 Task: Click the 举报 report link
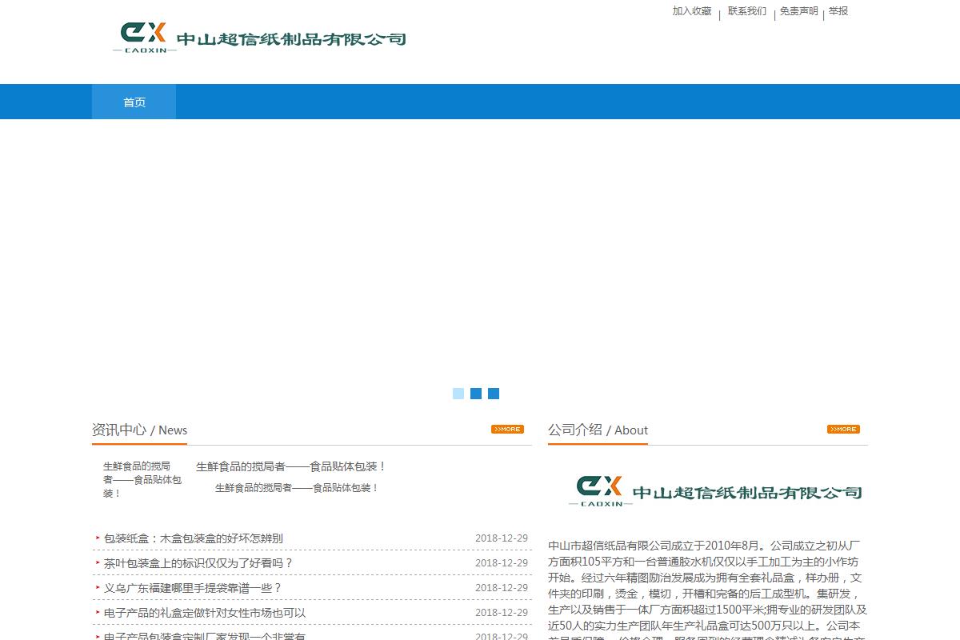[x=838, y=11]
